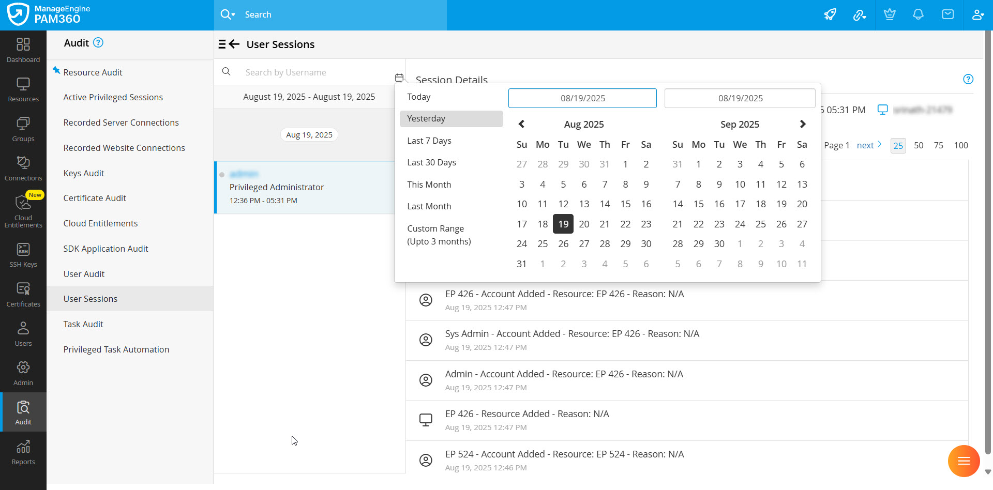Click the notifications bell icon
The height and width of the screenshot is (490, 993).
point(918,14)
